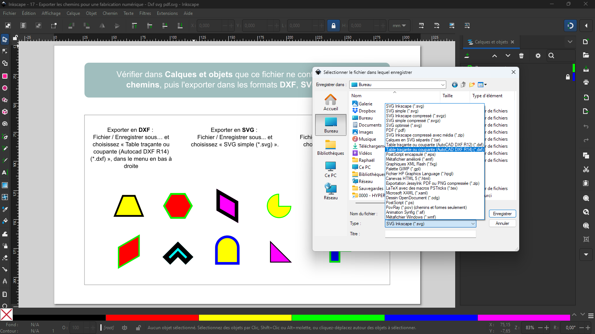The width and height of the screenshot is (595, 334).
Task: Toggle the width/height ratio lock
Action: (x=333, y=26)
